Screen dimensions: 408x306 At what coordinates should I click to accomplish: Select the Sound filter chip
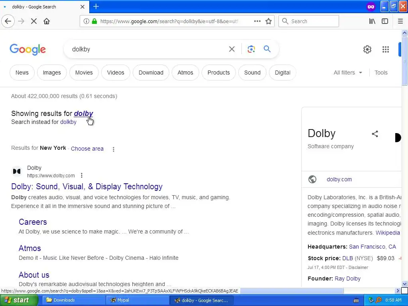252,73
